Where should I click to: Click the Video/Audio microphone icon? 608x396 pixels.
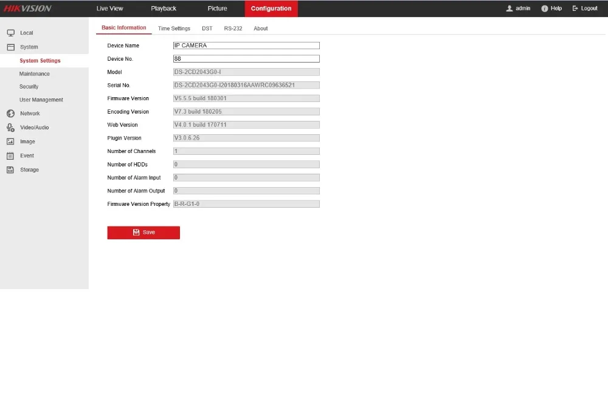10,128
